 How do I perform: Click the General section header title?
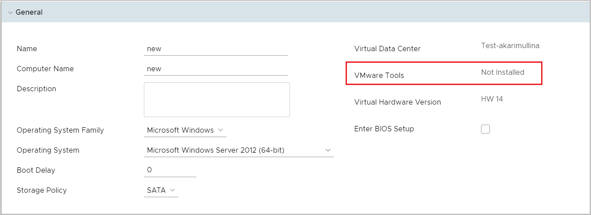(x=29, y=12)
